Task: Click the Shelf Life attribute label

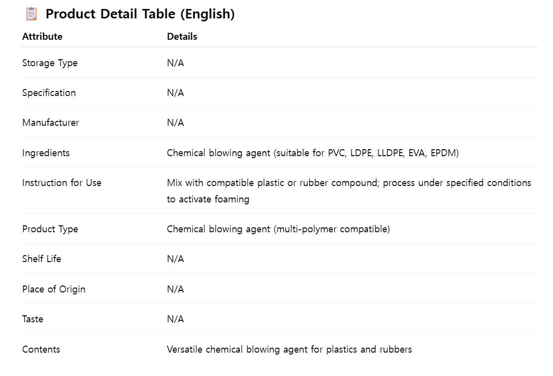Action: click(42, 259)
